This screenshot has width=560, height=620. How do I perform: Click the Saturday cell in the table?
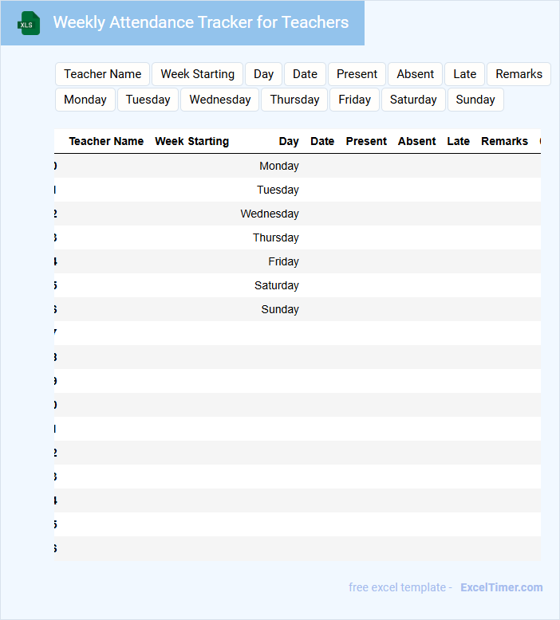277,285
